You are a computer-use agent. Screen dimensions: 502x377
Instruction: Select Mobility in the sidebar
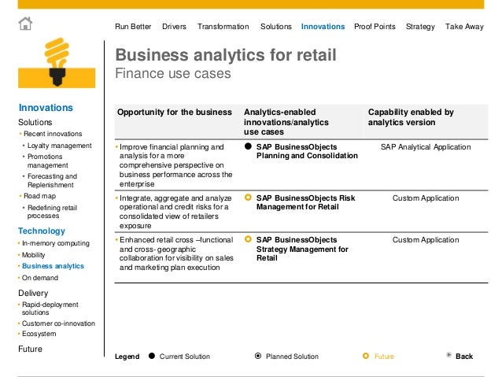33,255
